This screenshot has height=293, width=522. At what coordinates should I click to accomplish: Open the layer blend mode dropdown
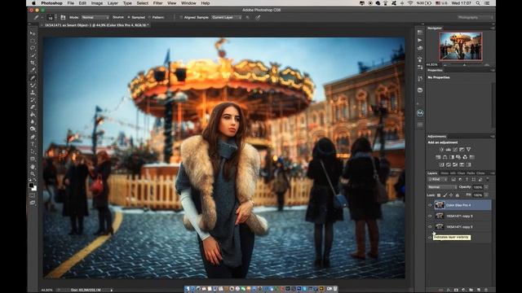[x=442, y=187]
